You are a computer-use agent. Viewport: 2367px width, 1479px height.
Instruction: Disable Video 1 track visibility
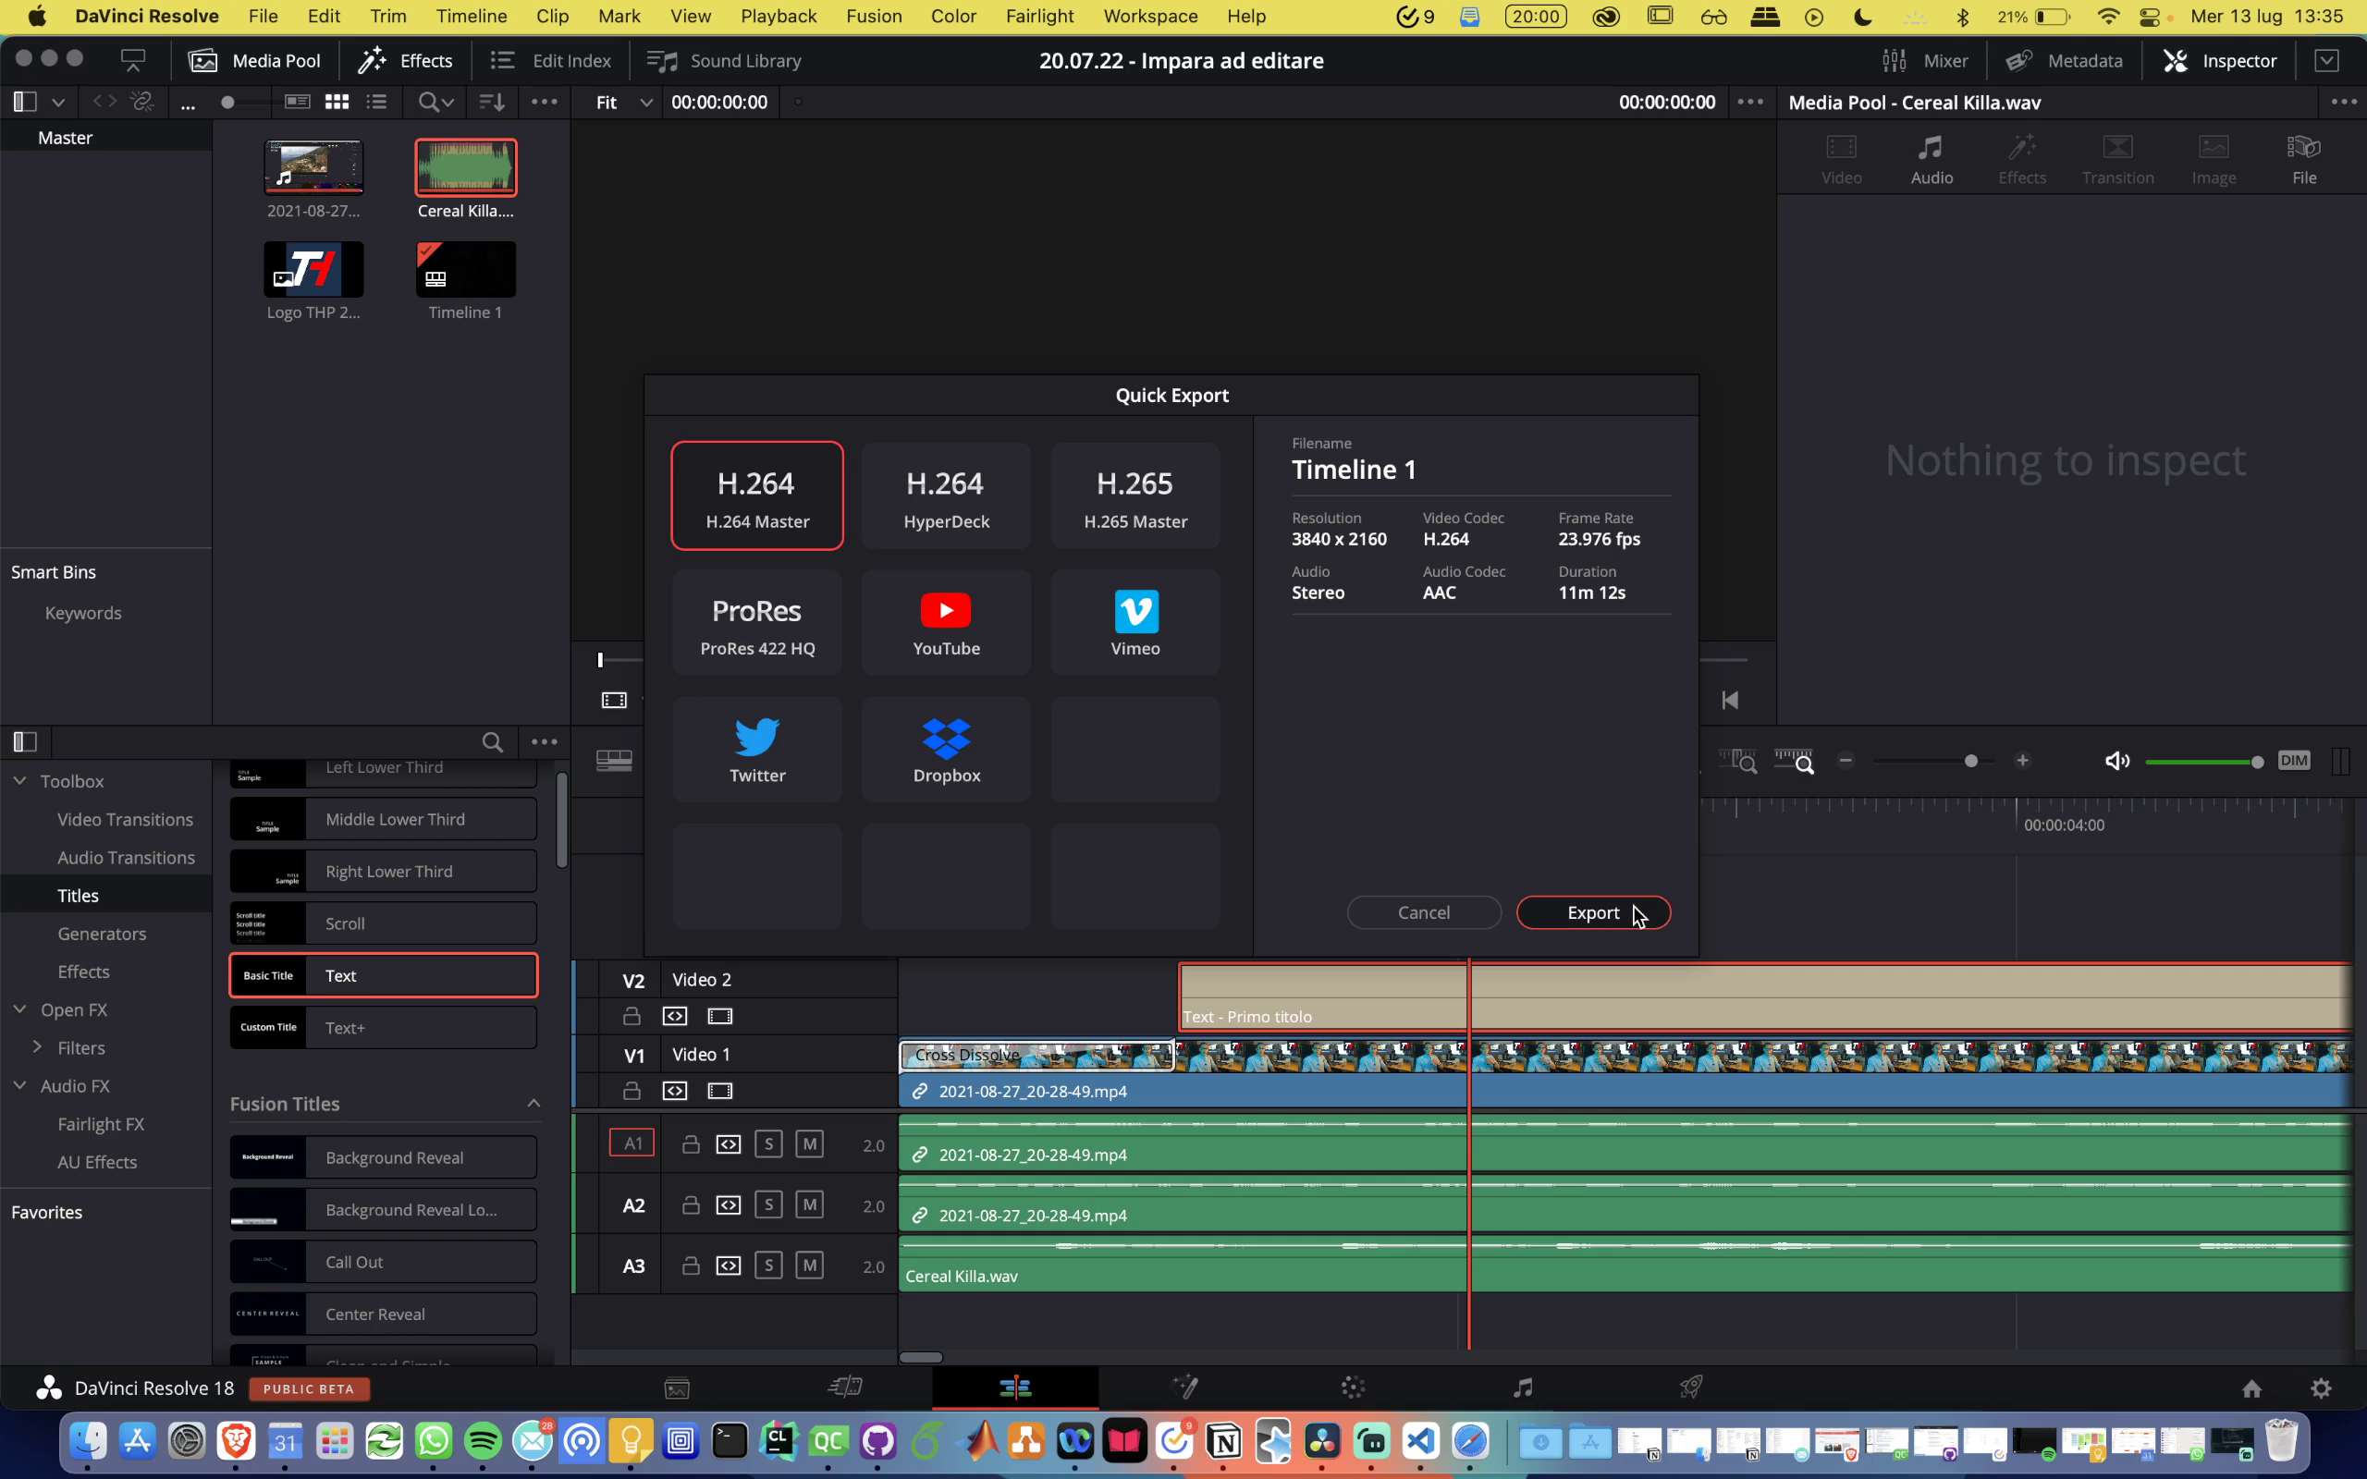(720, 1091)
